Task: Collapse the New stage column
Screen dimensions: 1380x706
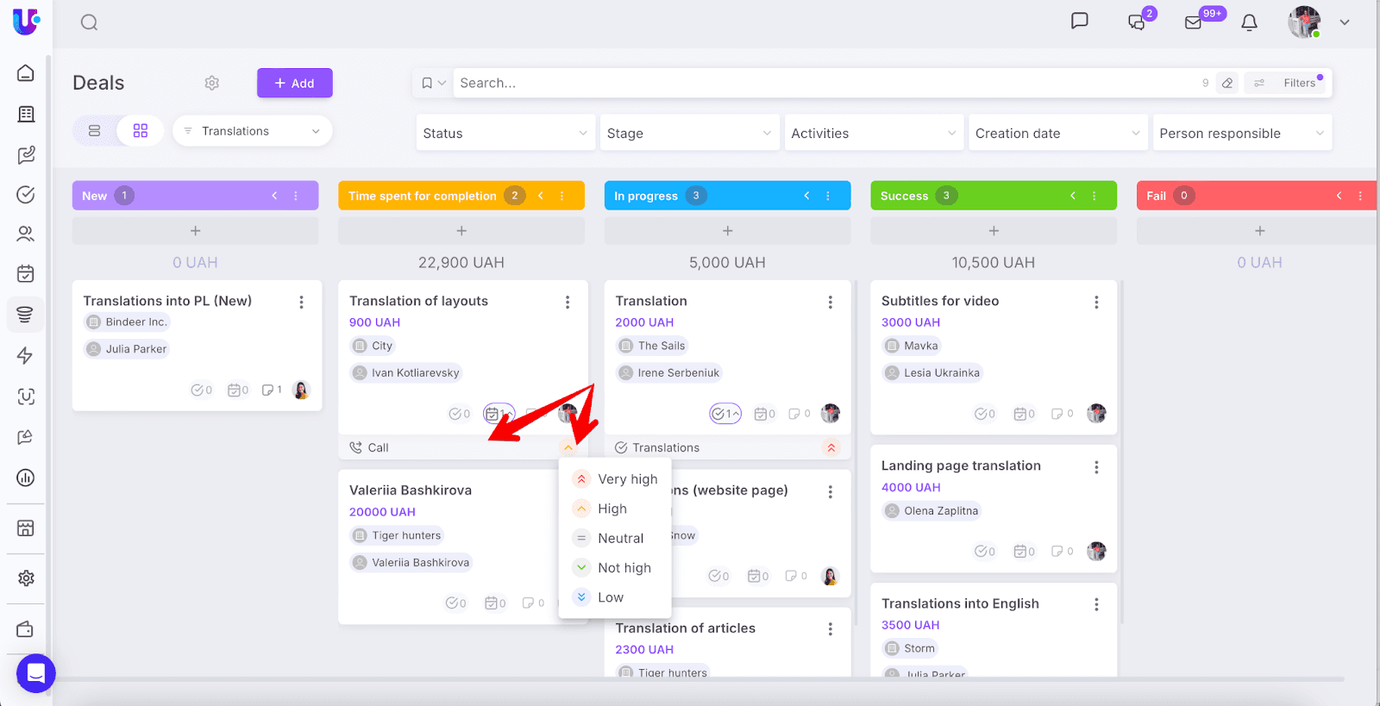Action: pos(274,196)
